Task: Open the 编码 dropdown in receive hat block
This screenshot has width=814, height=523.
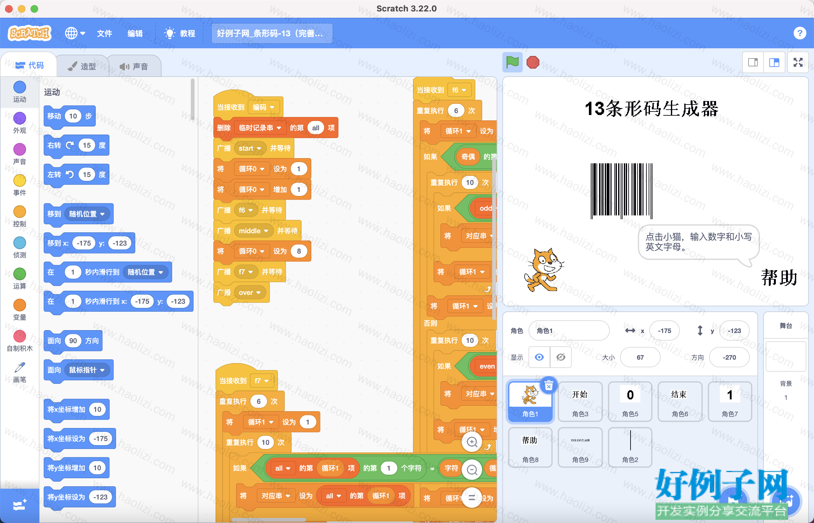Action: coord(264,107)
